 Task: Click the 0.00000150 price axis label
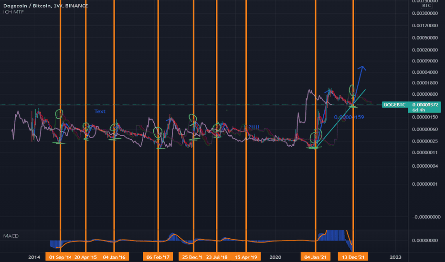(x=425, y=117)
